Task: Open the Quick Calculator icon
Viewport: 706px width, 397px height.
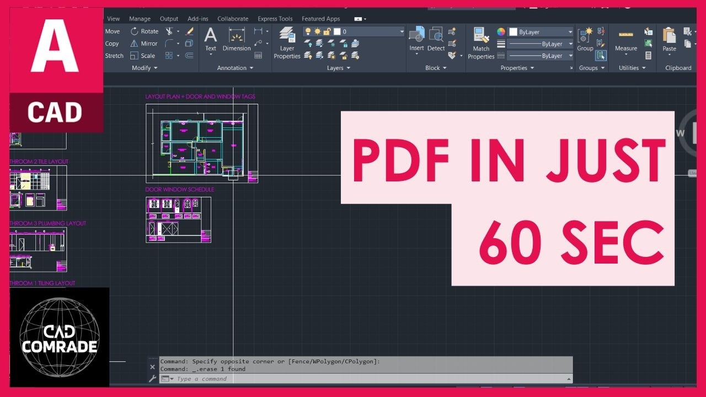Action: (648, 56)
